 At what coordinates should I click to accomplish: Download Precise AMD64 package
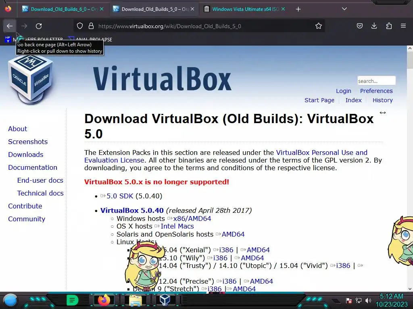[x=261, y=281]
